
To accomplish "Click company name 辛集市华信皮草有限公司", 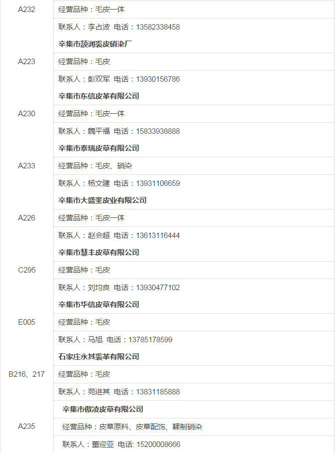I will pyautogui.click(x=99, y=304).
